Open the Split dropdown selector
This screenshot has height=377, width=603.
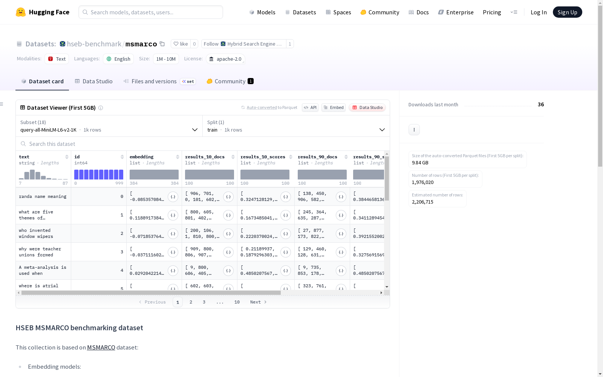click(x=296, y=126)
